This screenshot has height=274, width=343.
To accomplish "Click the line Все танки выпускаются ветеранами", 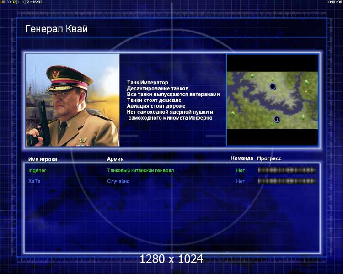I will pos(173,95).
